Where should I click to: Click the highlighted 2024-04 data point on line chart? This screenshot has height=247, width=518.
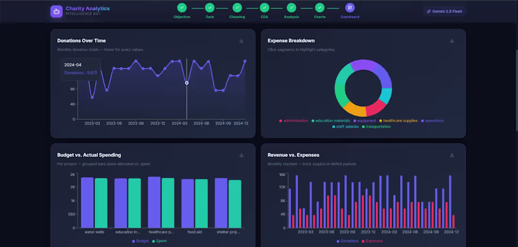point(186,83)
